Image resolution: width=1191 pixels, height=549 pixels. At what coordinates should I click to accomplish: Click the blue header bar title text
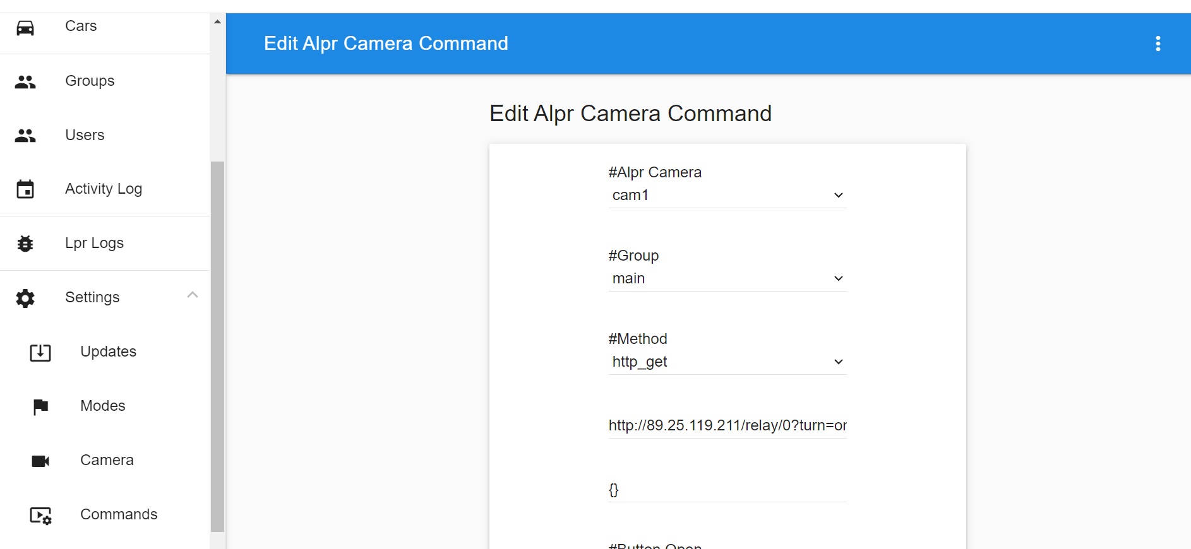[x=386, y=44]
